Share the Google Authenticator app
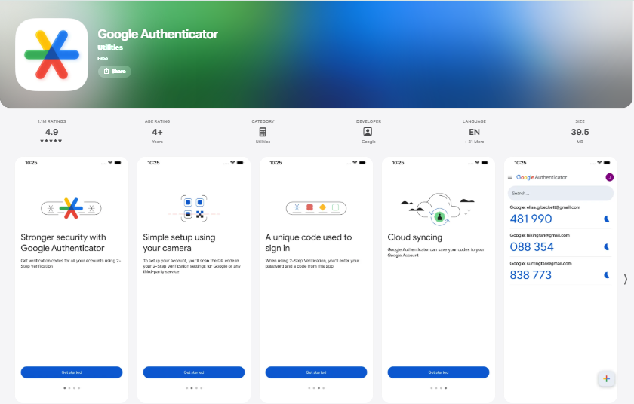Image resolution: width=634 pixels, height=404 pixels. tap(115, 71)
